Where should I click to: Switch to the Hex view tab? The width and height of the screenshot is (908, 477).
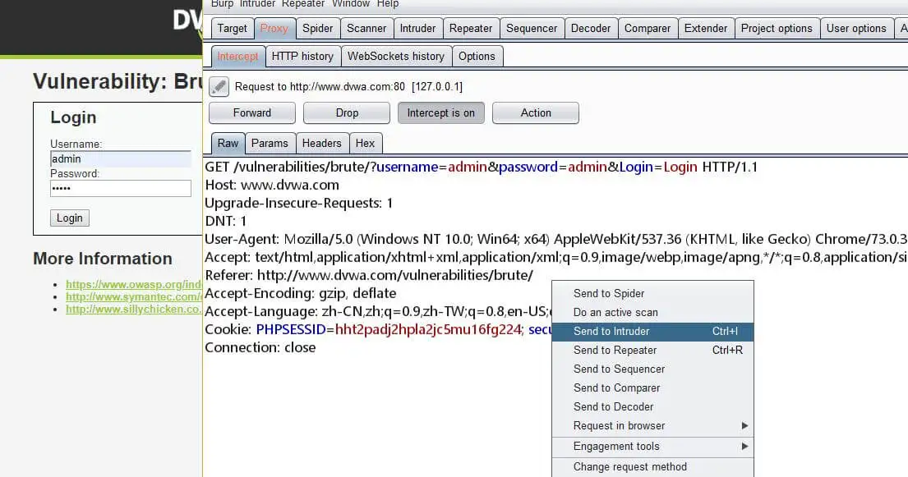click(x=366, y=143)
